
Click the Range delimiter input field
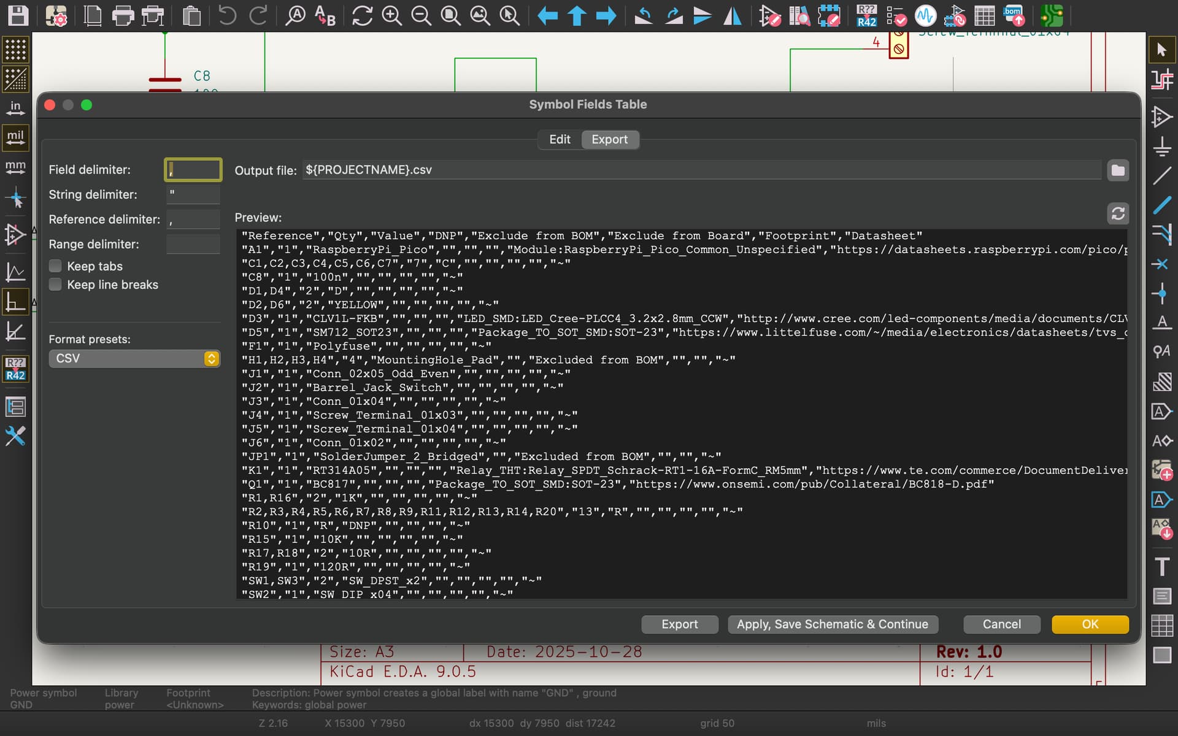point(193,244)
